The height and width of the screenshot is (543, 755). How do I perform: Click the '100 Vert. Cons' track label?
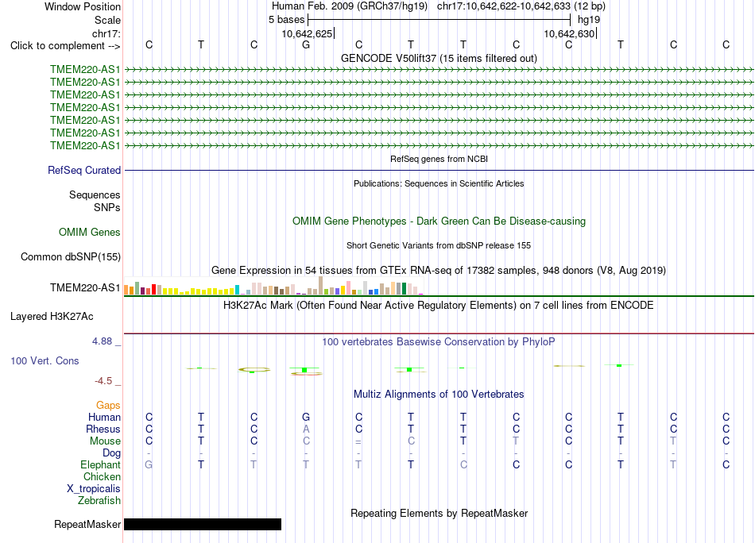pos(45,360)
